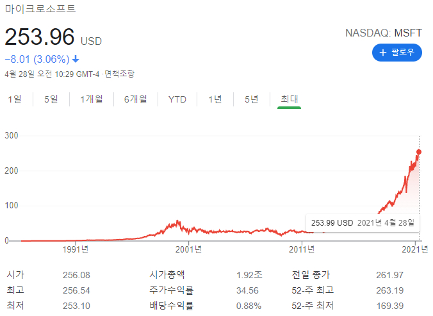
Task: Click the blue 팔로우 follow button
Action: pos(397,52)
